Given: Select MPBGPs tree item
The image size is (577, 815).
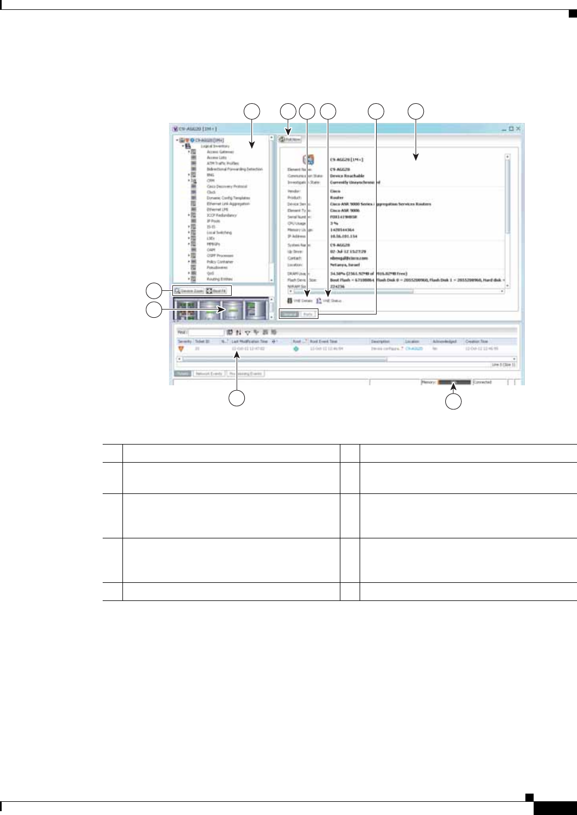Looking at the screenshot, I should pyautogui.click(x=213, y=244).
